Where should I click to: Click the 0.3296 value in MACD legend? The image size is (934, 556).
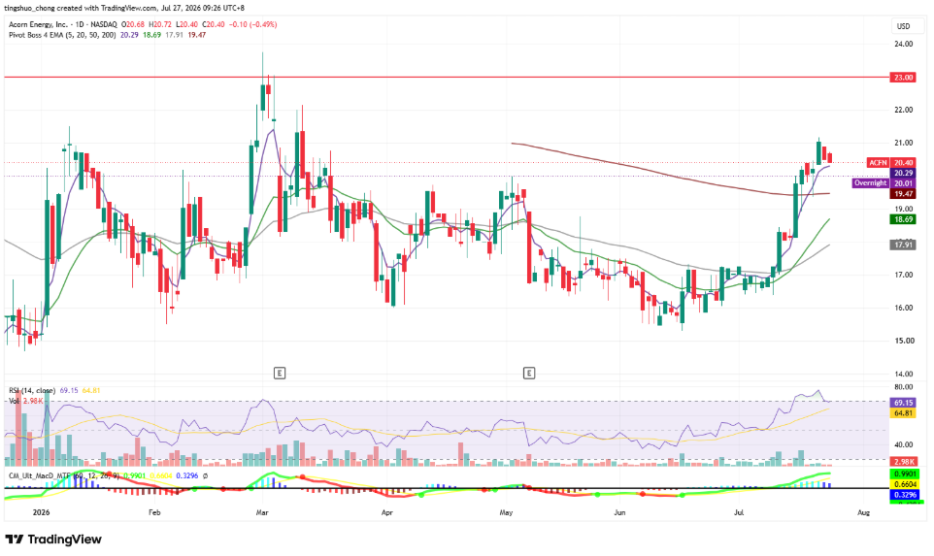187,475
